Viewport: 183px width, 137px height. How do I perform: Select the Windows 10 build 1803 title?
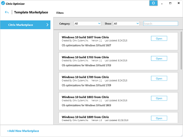(85, 97)
